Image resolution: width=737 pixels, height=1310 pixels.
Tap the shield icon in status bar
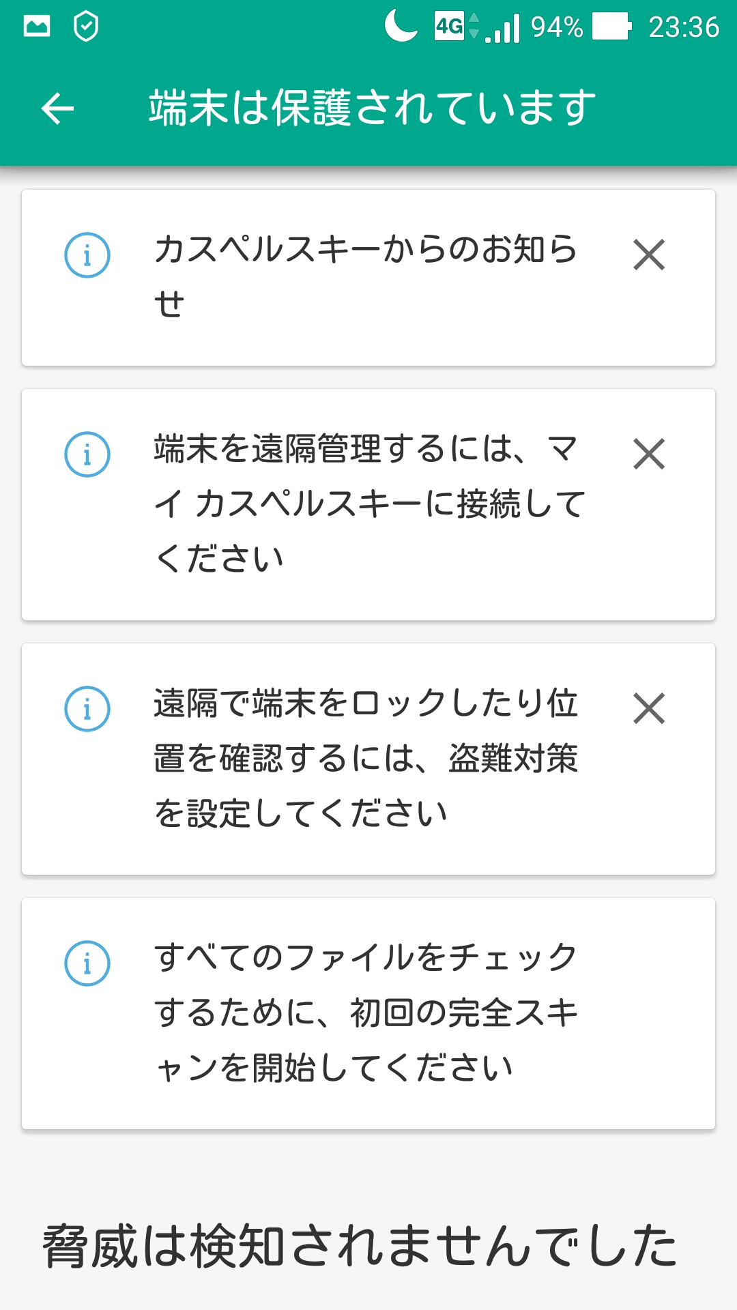(x=86, y=27)
